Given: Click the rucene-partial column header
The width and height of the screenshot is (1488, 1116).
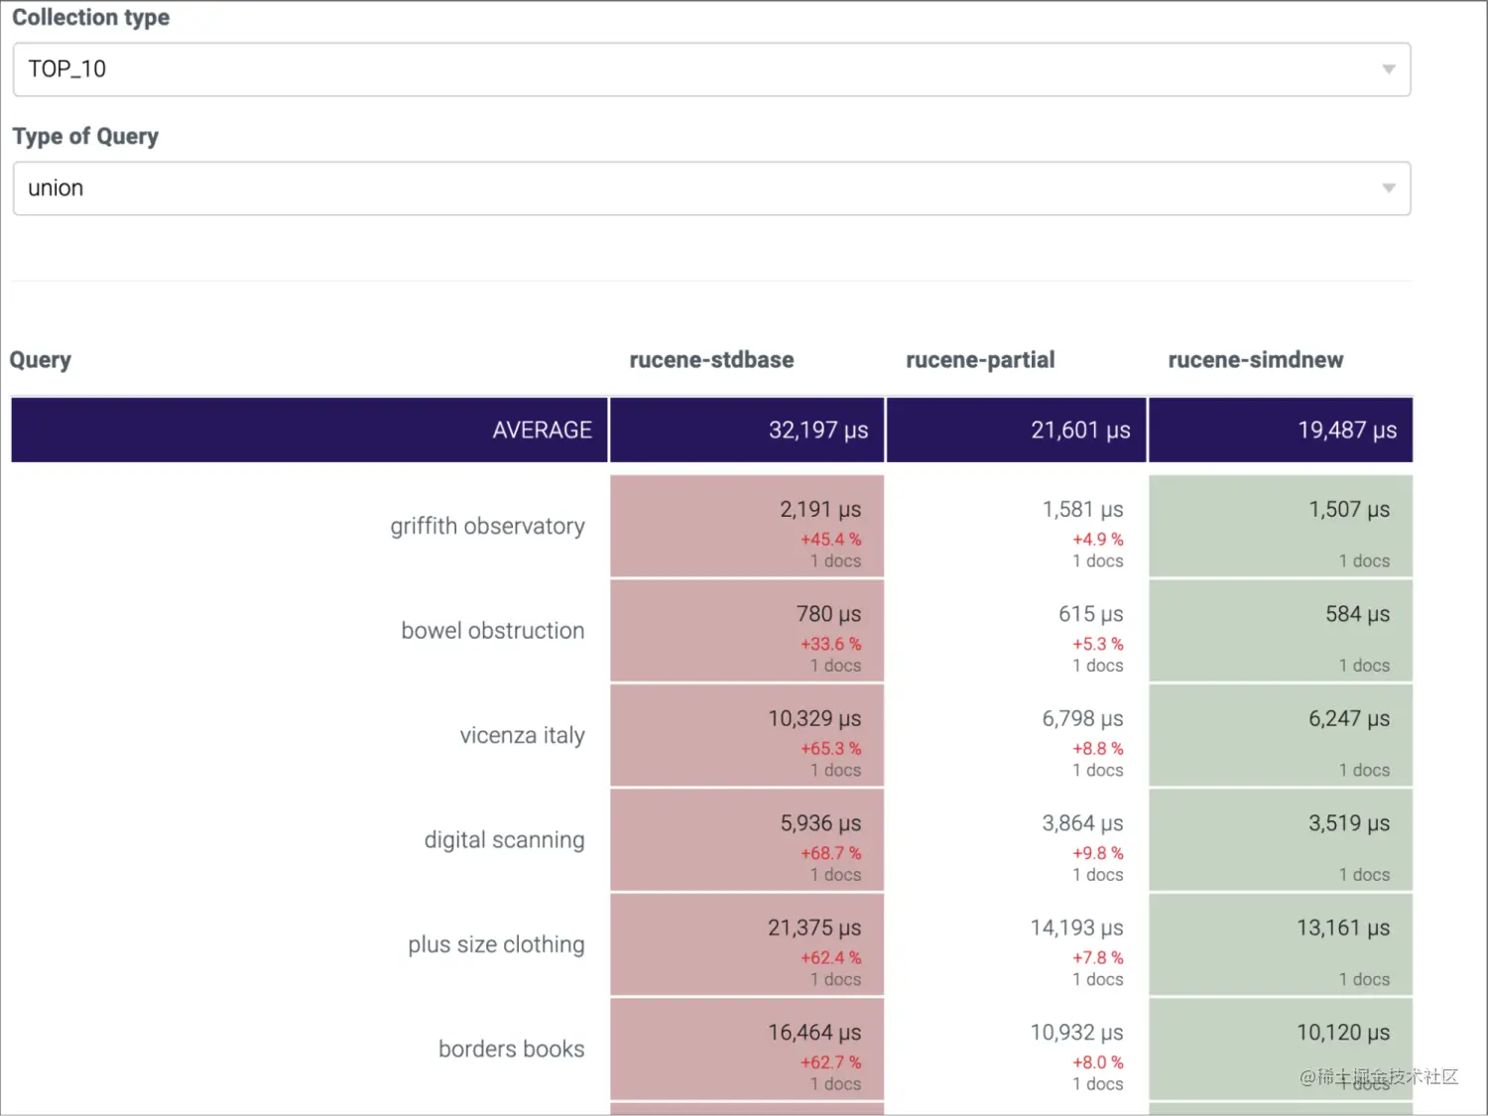Looking at the screenshot, I should tap(980, 360).
